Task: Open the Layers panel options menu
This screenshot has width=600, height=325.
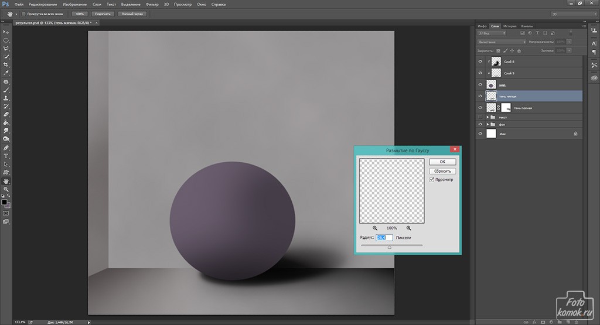Action: (x=584, y=26)
